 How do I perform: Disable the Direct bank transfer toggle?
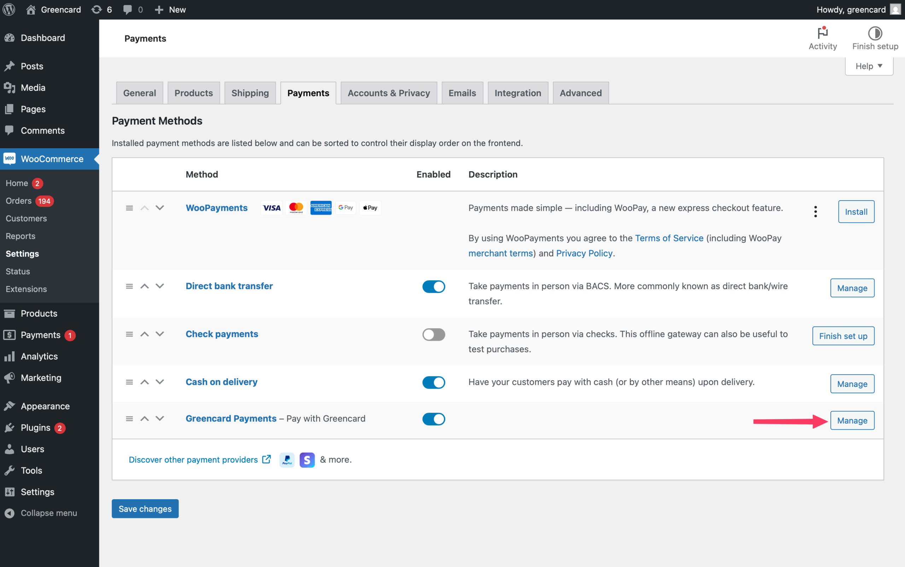(x=433, y=286)
